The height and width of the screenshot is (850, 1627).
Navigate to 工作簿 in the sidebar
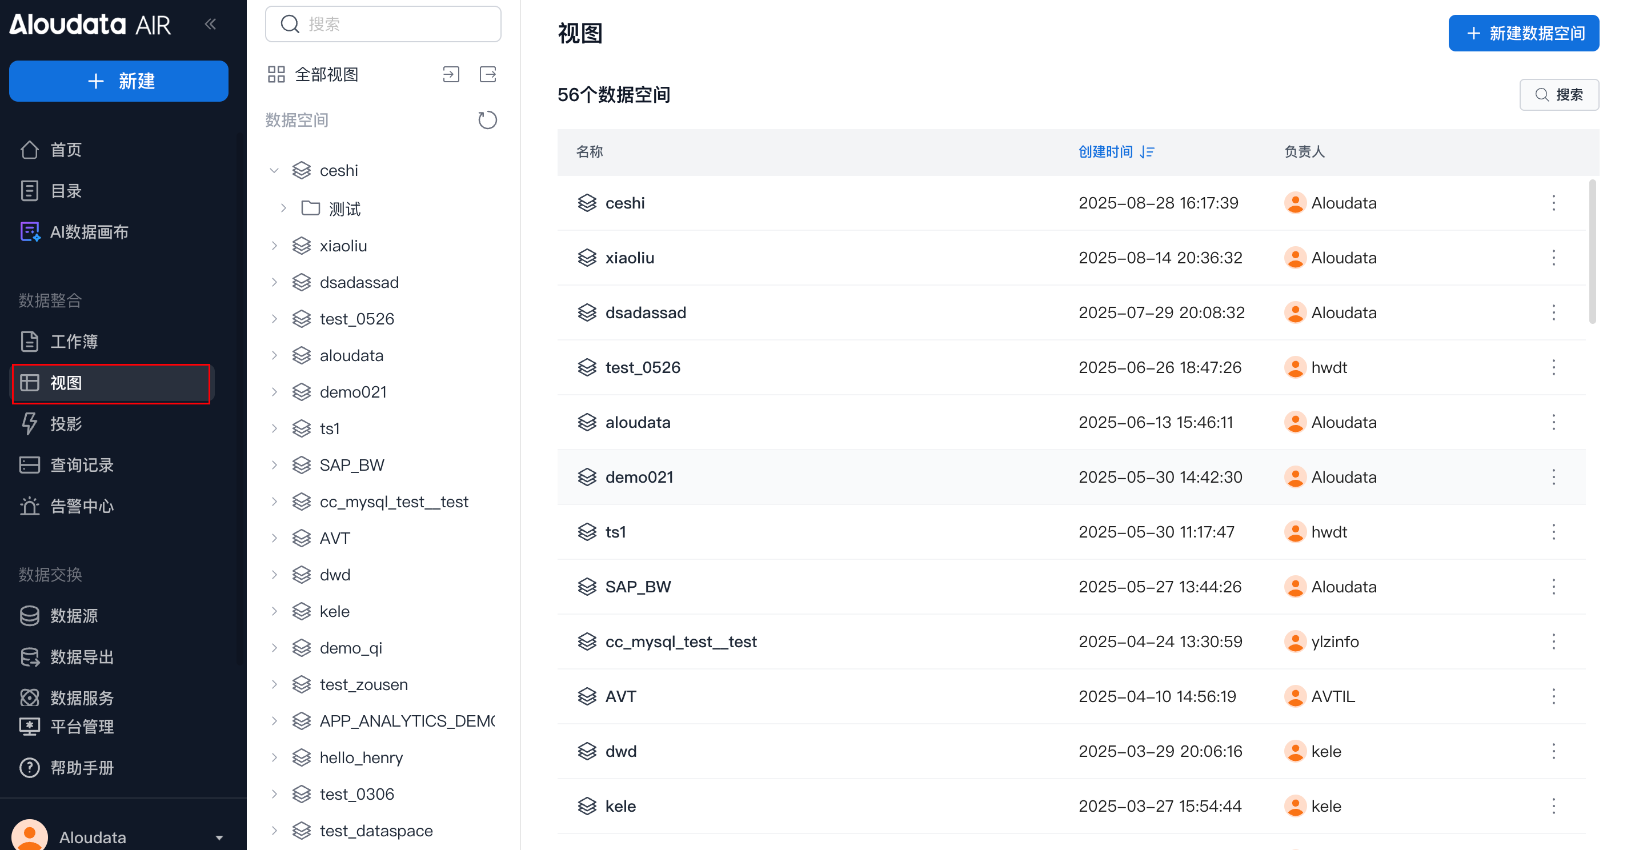click(x=73, y=341)
